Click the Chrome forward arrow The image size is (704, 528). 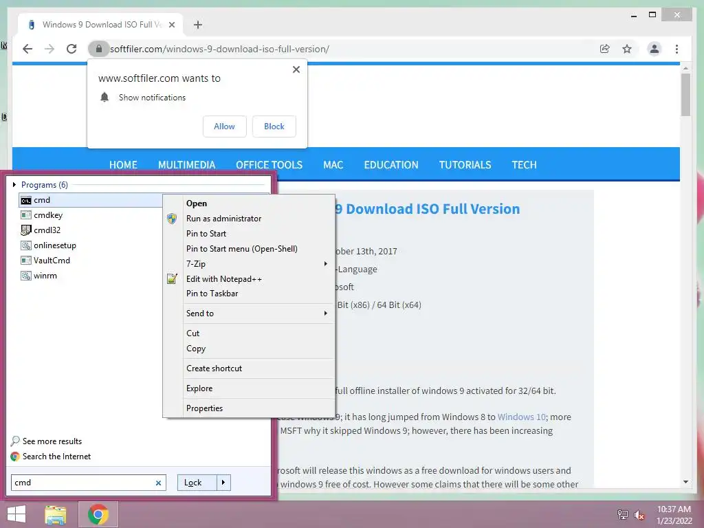(x=49, y=49)
